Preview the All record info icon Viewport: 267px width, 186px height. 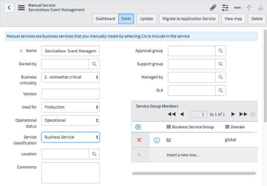[157, 140]
